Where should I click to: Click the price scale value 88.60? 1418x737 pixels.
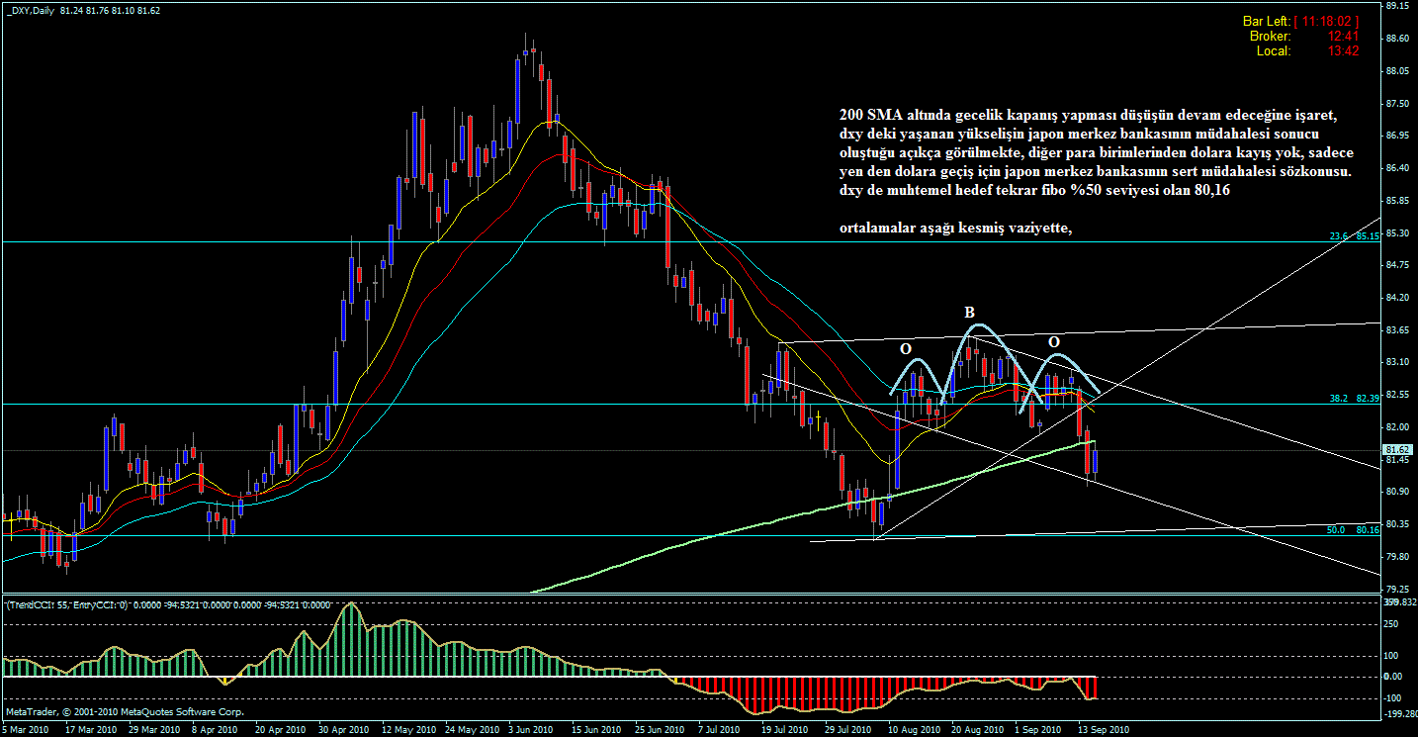[1397, 39]
